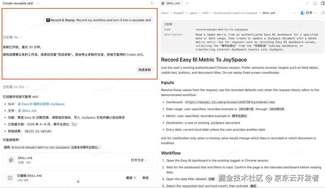
Task: Click the 元数据 metadata label
Action: point(168,24)
